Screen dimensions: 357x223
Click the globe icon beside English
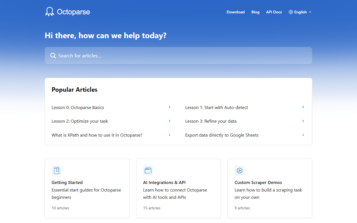[x=291, y=12]
